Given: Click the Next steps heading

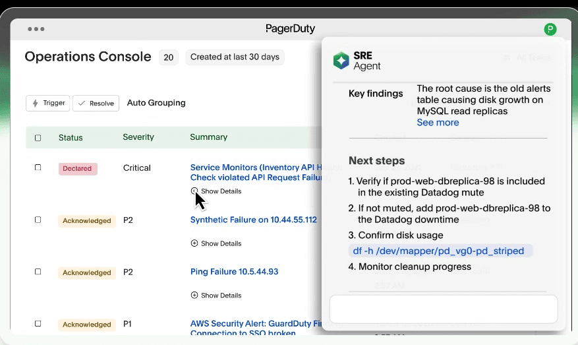Looking at the screenshot, I should [377, 160].
